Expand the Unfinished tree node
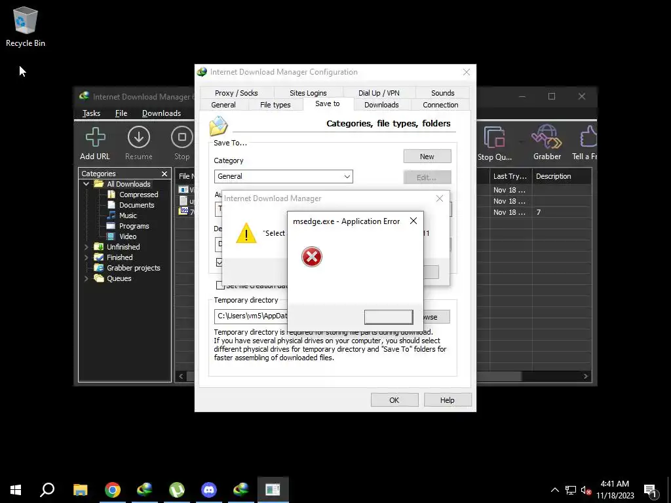The height and width of the screenshot is (503, 671). pos(86,247)
